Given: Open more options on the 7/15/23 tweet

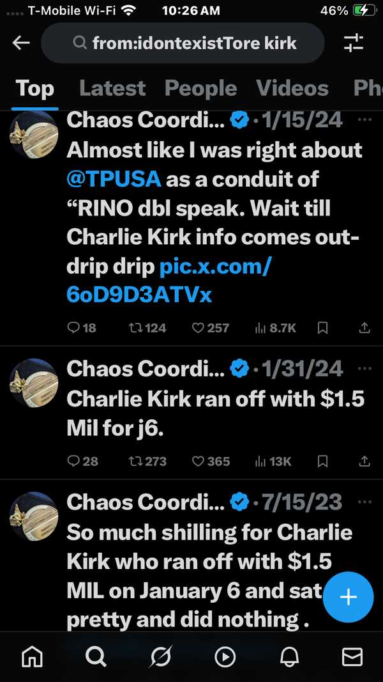Looking at the screenshot, I should pos(364,502).
